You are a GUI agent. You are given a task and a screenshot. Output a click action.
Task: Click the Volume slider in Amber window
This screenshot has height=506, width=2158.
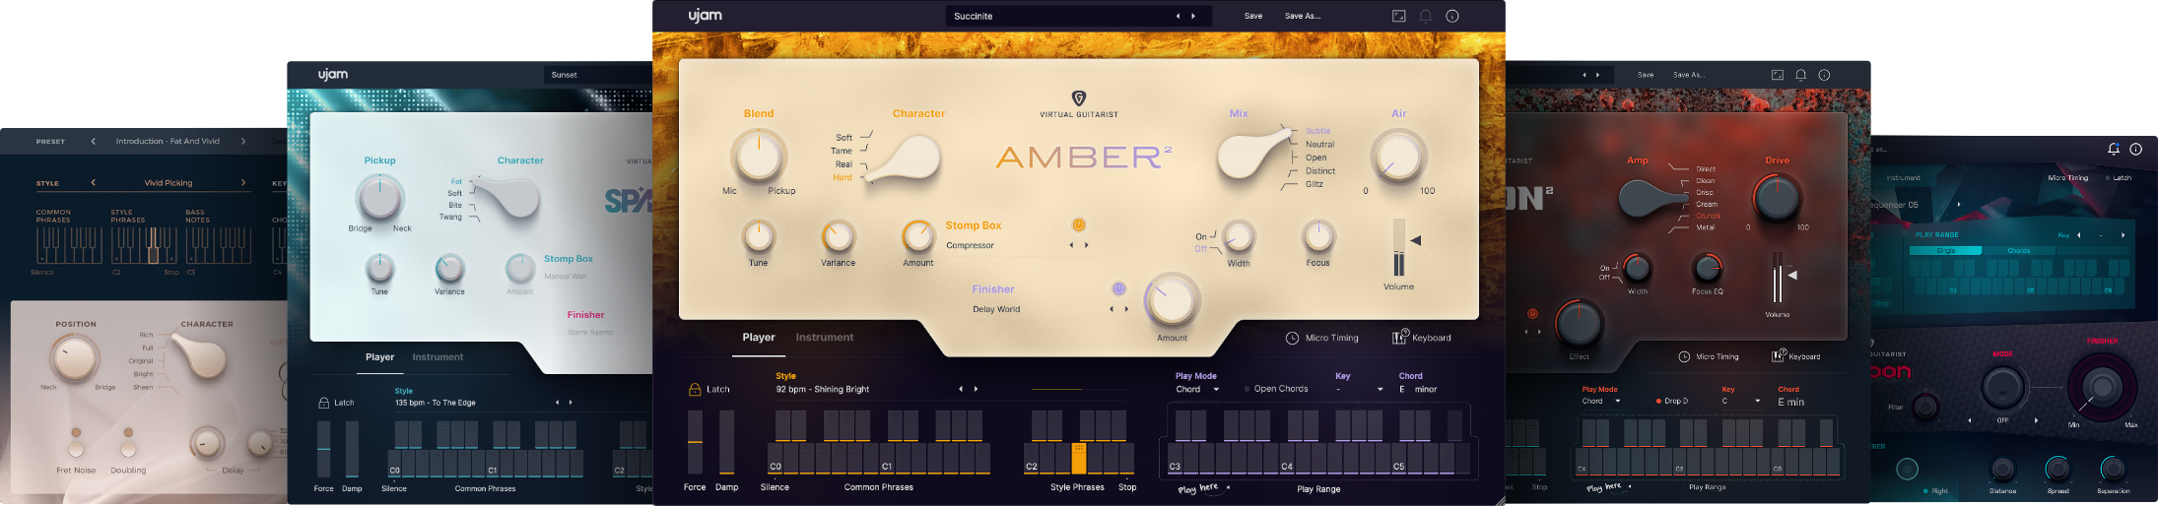coord(1398,247)
